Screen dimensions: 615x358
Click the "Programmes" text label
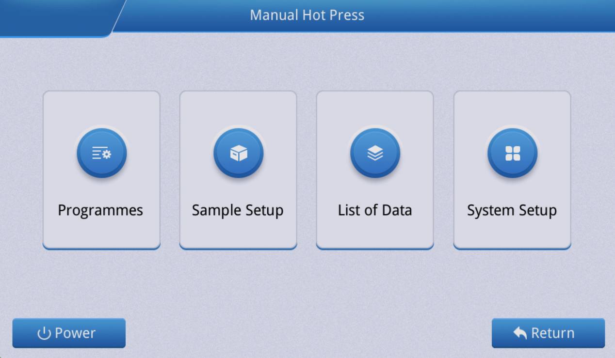point(100,210)
